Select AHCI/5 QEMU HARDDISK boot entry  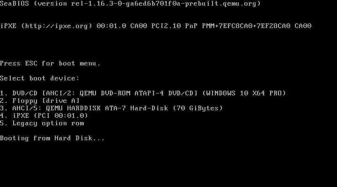pos(111,108)
